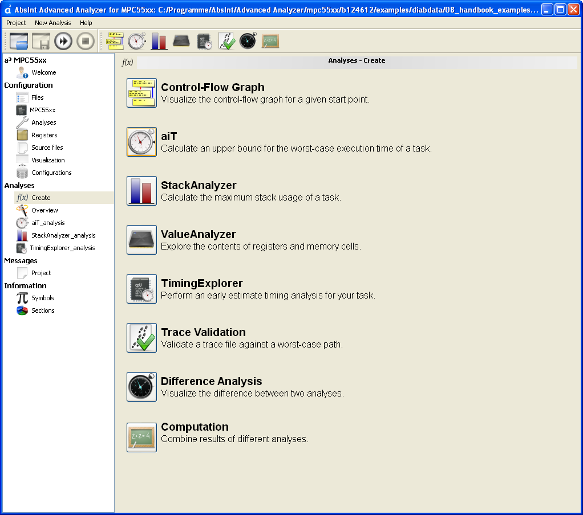583x515 pixels.
Task: Open the Welcome page in sidebar
Action: tap(43, 72)
